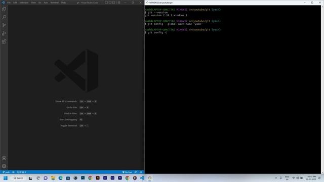Open the File menu in VS Code
324x182 pixels.
9,3
